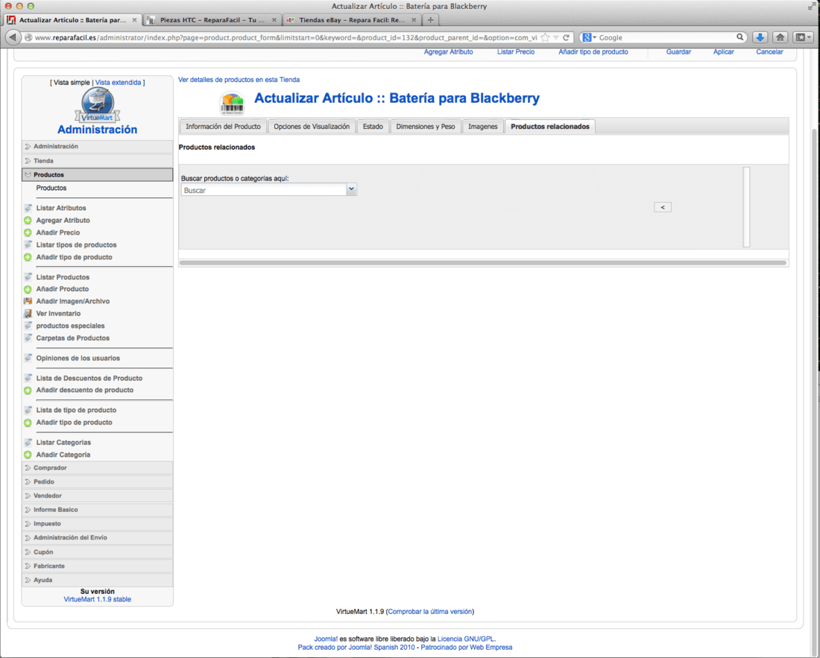This screenshot has height=658, width=820.
Task: Click Comprobar la última versión link
Action: pos(430,612)
